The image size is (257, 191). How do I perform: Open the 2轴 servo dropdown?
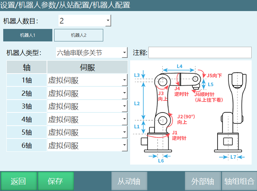87,94
